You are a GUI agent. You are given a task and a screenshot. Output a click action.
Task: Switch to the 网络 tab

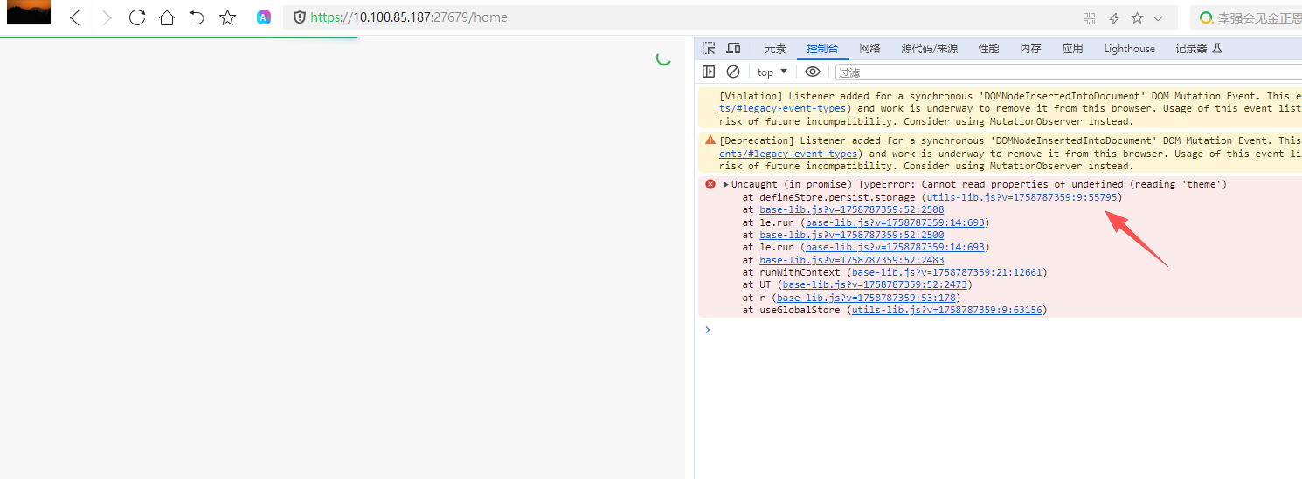click(x=869, y=49)
